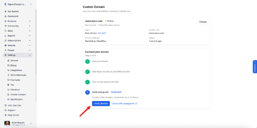Click the Handled by Cloudflare value
The height and width of the screenshot is (128, 257).
[x=96, y=41]
